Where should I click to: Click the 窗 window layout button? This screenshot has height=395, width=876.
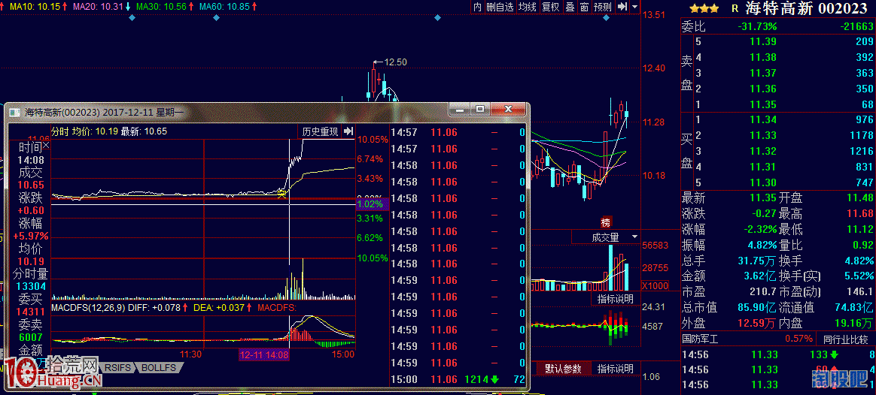pos(584,7)
